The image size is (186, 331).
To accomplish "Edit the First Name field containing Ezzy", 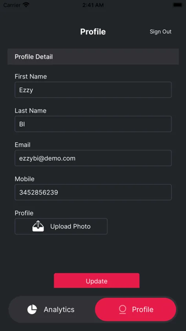I will click(x=93, y=90).
